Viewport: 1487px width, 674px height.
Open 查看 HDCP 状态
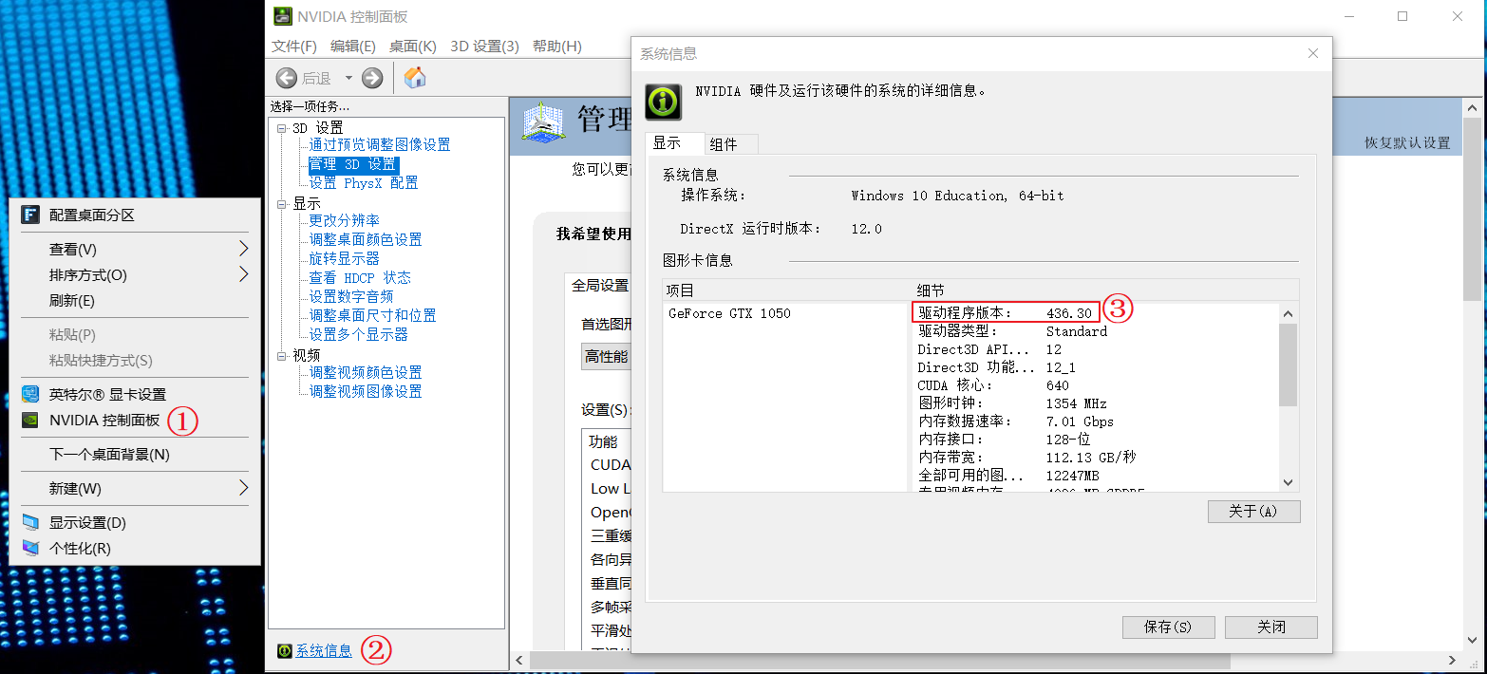coord(360,277)
